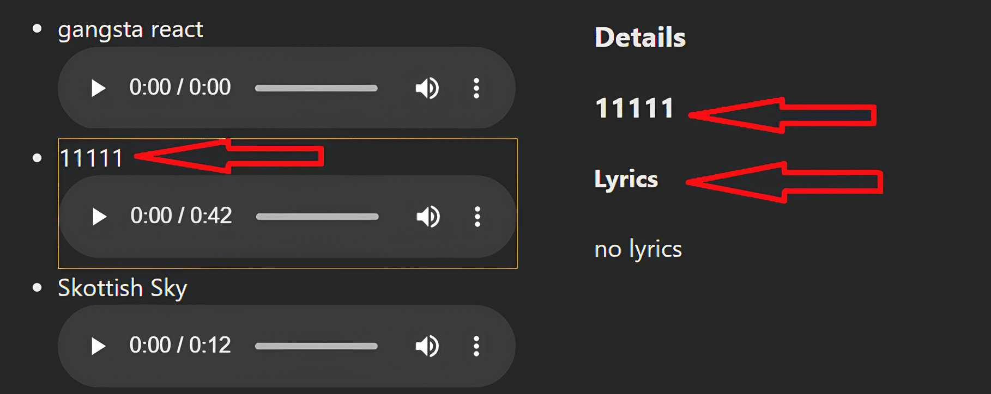The height and width of the screenshot is (394, 991).
Task: Play the 11111 audio track
Action: 99,217
